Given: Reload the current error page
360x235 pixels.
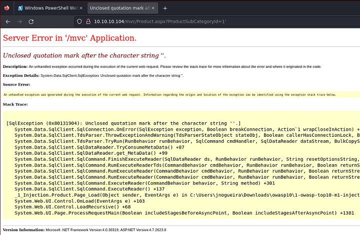Looking at the screenshot, I should click(x=31, y=21).
